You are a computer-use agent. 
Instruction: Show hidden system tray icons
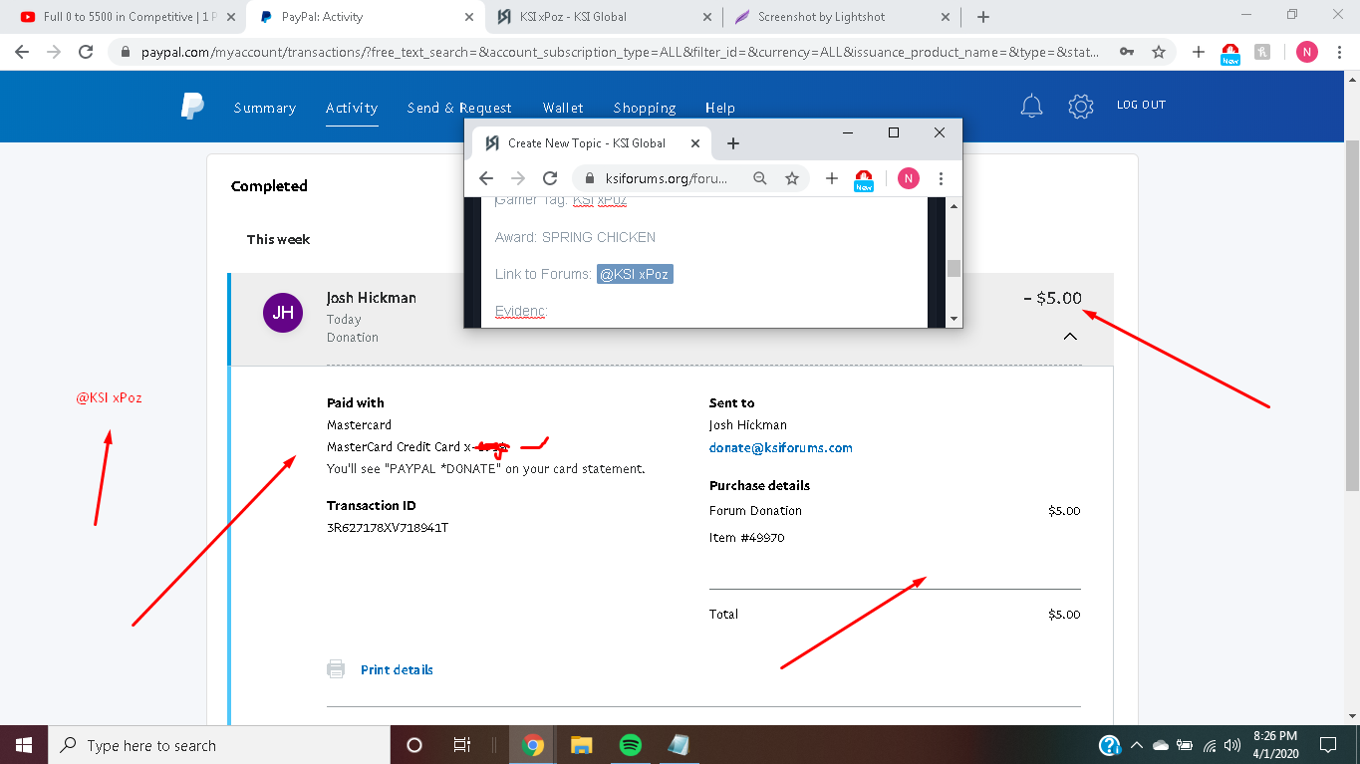point(1136,745)
